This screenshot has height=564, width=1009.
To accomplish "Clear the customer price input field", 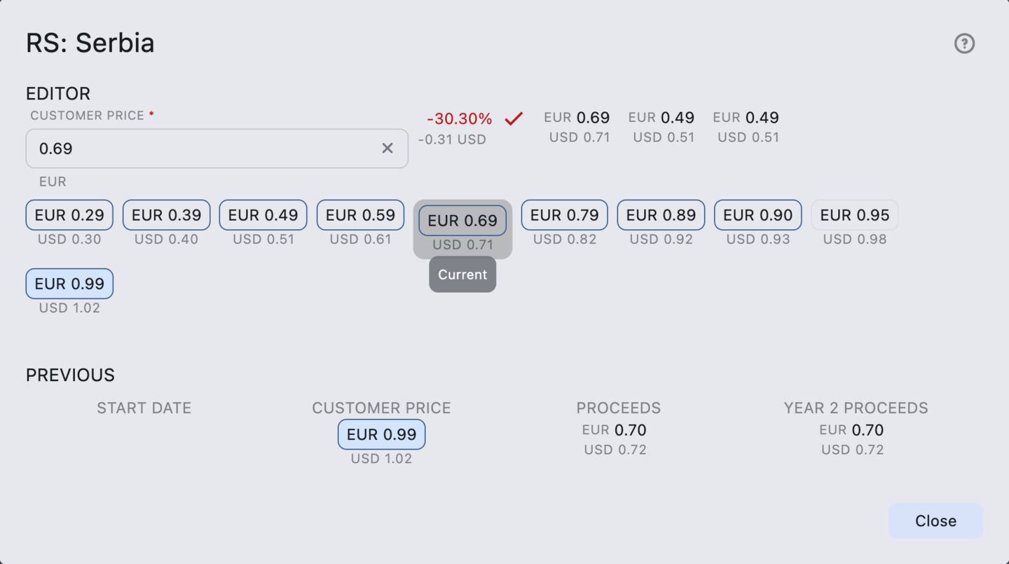I will [387, 148].
